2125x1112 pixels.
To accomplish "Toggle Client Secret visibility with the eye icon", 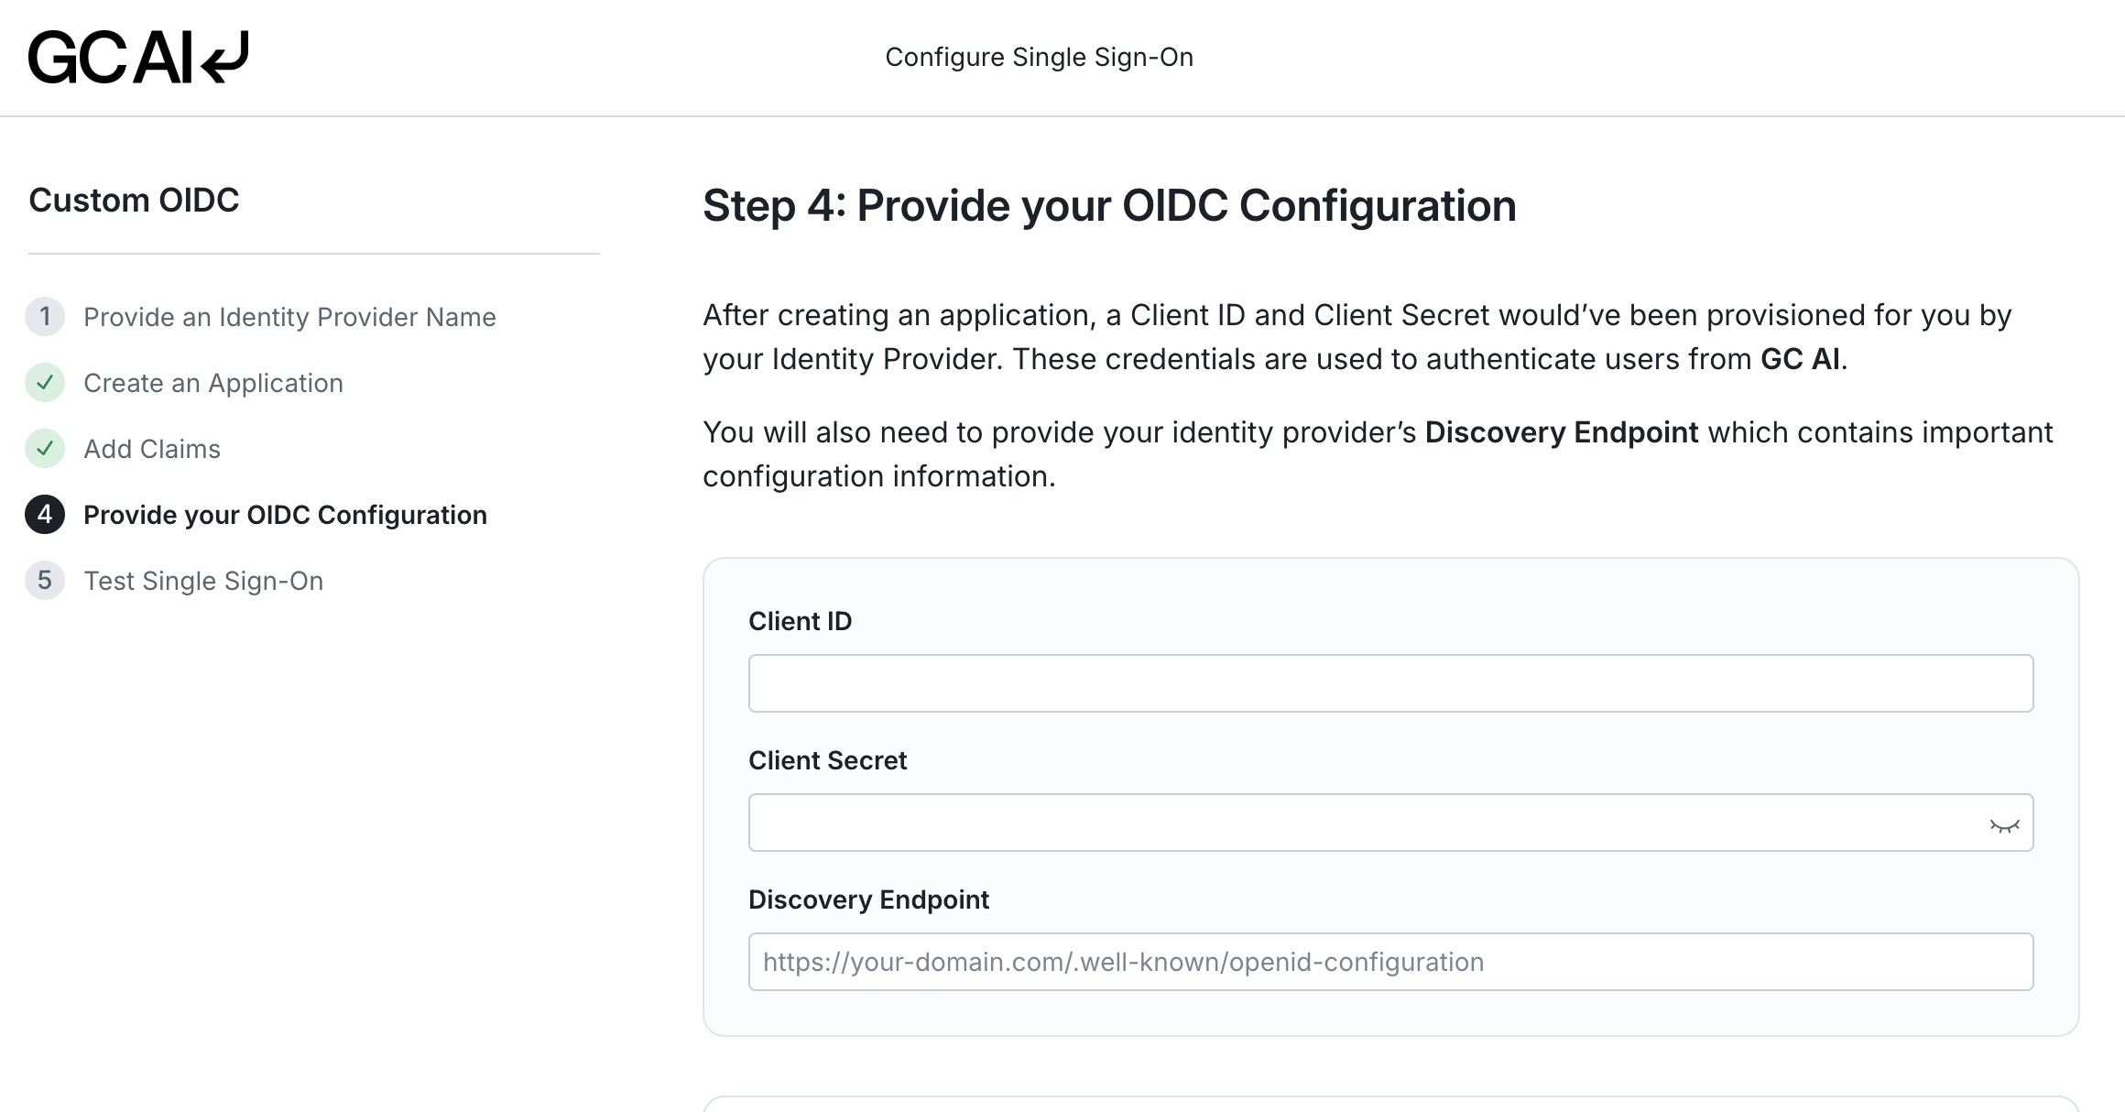I will pyautogui.click(x=2004, y=825).
